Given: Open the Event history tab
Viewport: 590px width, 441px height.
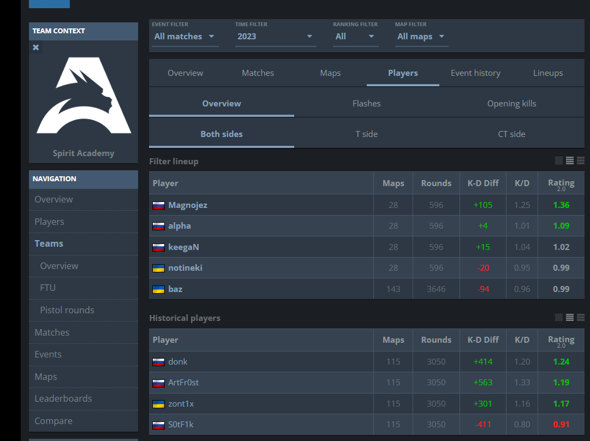Looking at the screenshot, I should point(475,73).
